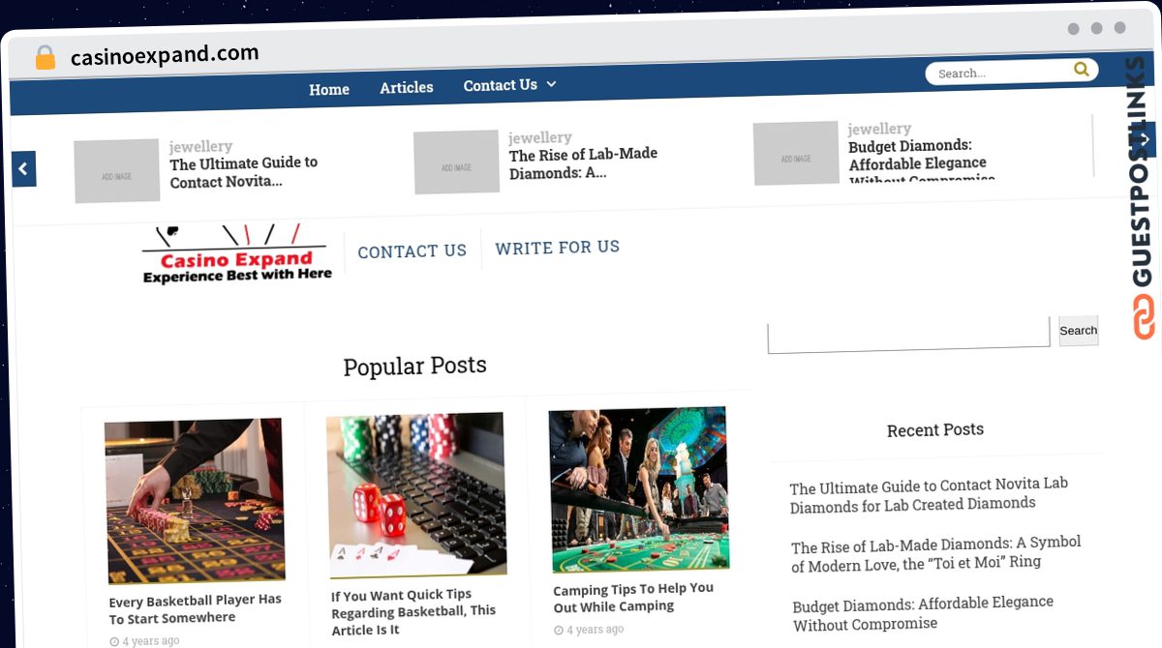Click the Recent Posts heading
Image resolution: width=1162 pixels, height=648 pixels.
[935, 429]
